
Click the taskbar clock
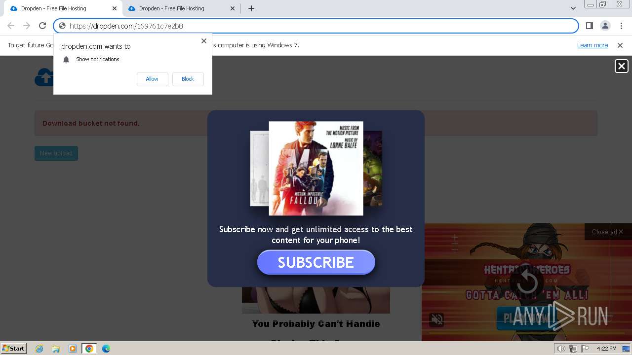point(606,349)
